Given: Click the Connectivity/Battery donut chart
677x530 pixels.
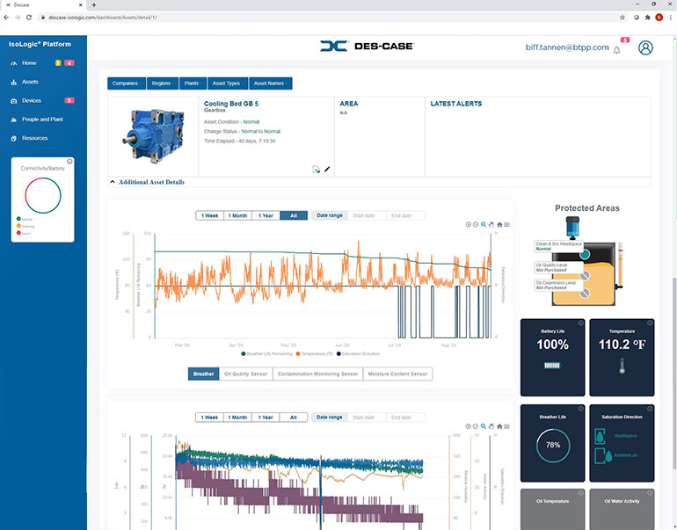Looking at the screenshot, I should pyautogui.click(x=43, y=195).
